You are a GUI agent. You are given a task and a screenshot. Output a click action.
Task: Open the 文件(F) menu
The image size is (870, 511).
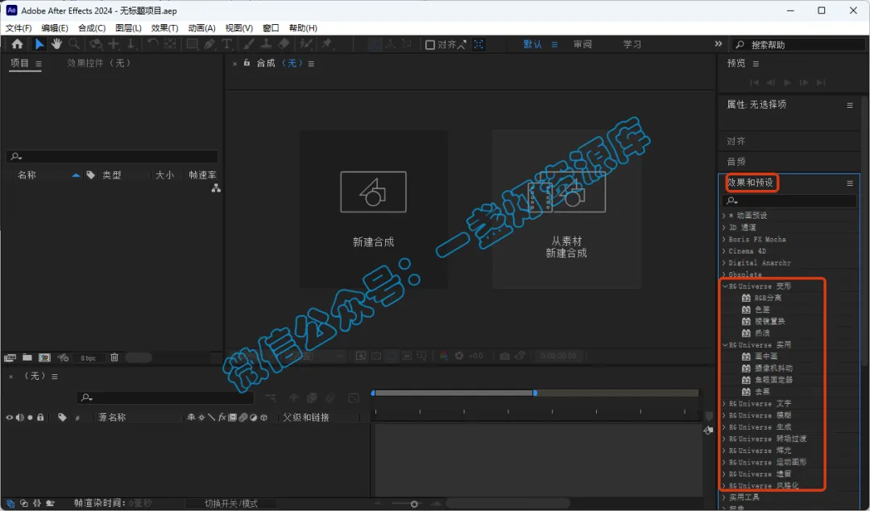tap(19, 27)
